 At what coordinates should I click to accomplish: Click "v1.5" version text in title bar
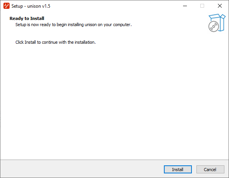[x=46, y=6]
